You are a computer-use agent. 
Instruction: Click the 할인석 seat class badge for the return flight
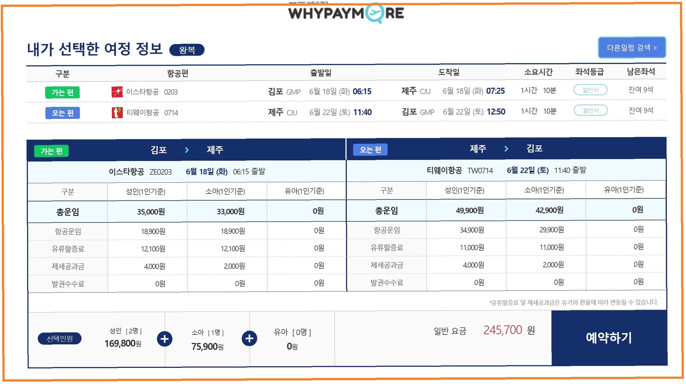coord(590,111)
